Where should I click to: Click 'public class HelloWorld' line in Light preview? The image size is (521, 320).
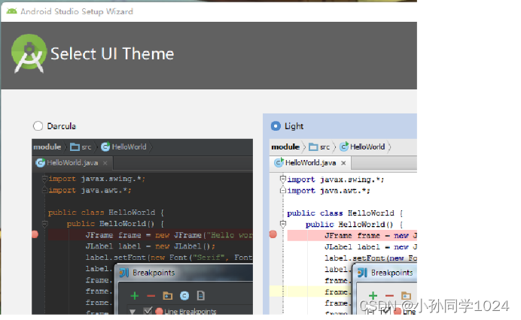tap(345, 213)
